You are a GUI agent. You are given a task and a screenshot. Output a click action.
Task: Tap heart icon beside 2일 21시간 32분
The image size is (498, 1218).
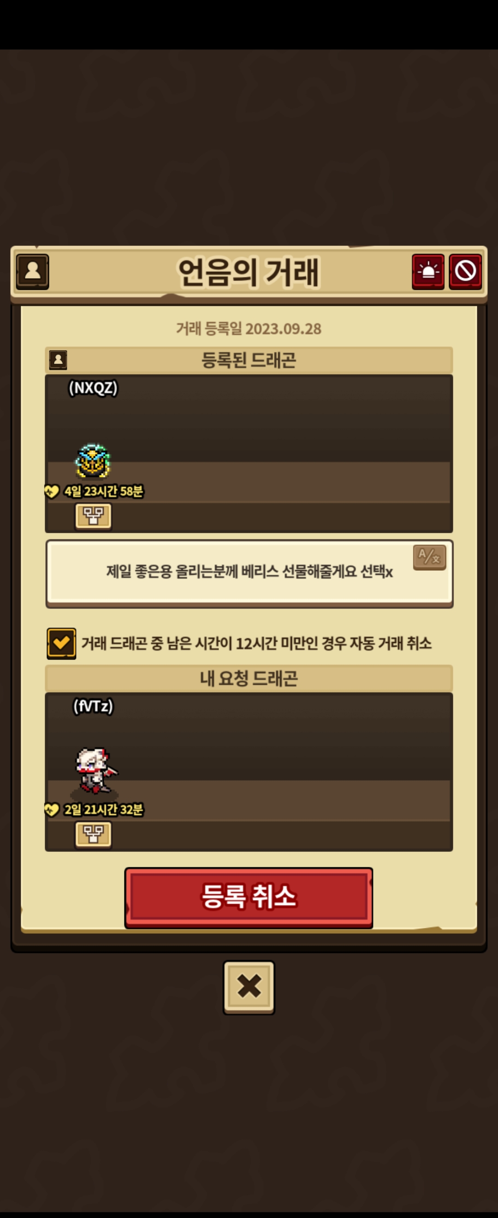pyautogui.click(x=52, y=810)
